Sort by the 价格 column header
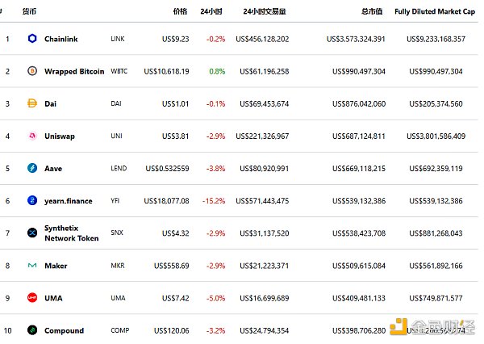The height and width of the screenshot is (344, 484). [x=180, y=12]
